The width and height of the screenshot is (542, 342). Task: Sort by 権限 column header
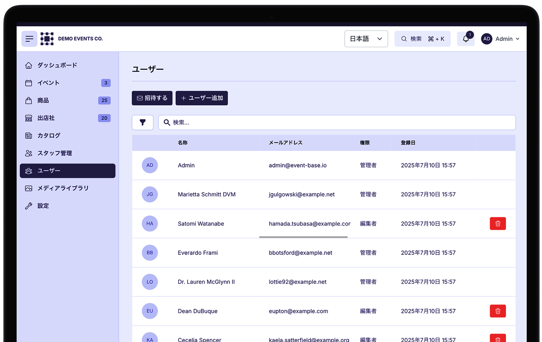point(365,143)
